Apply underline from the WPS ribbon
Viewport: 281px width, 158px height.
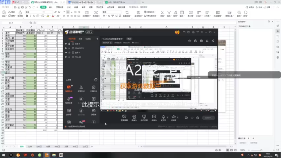(x=34, y=16)
